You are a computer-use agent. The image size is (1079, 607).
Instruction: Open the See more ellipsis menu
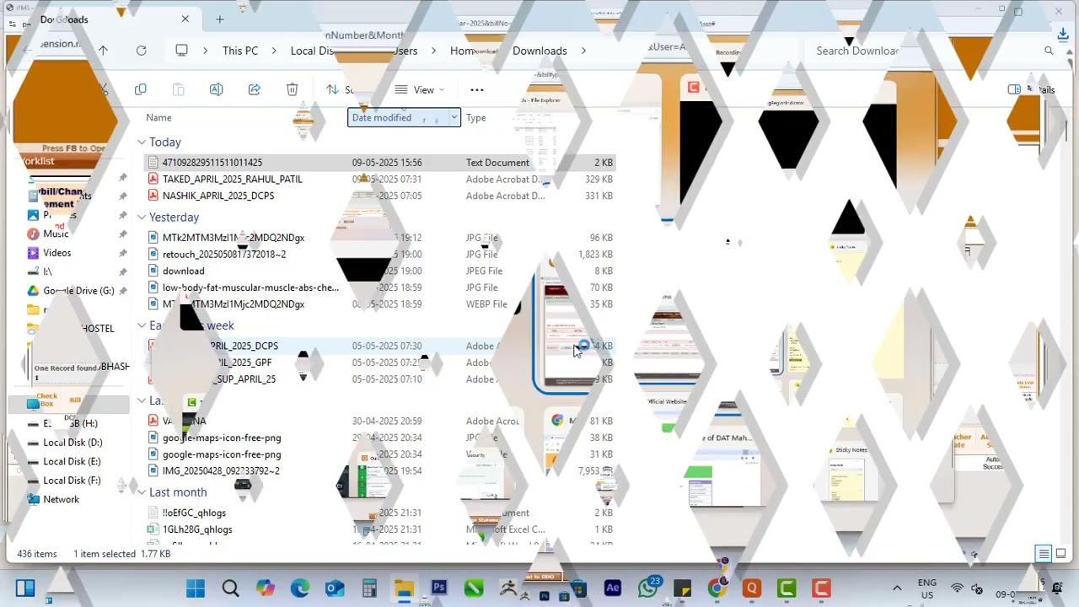(476, 89)
